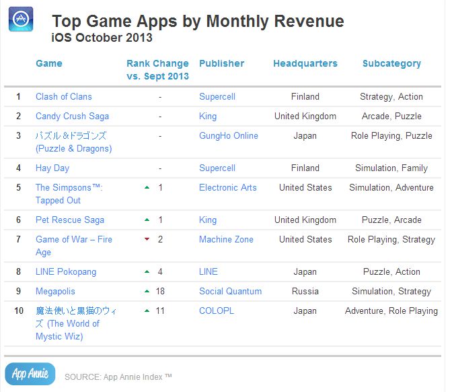Open the Clash of Clans link

[x=64, y=96]
